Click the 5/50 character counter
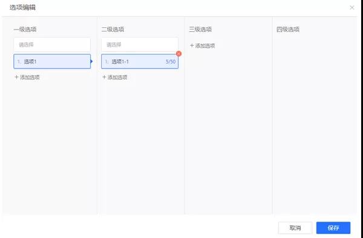This screenshot has width=363, height=238. pyautogui.click(x=171, y=62)
